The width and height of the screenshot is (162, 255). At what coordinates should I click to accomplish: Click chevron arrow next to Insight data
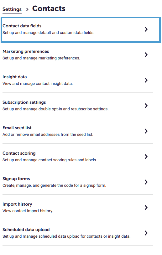click(x=146, y=80)
